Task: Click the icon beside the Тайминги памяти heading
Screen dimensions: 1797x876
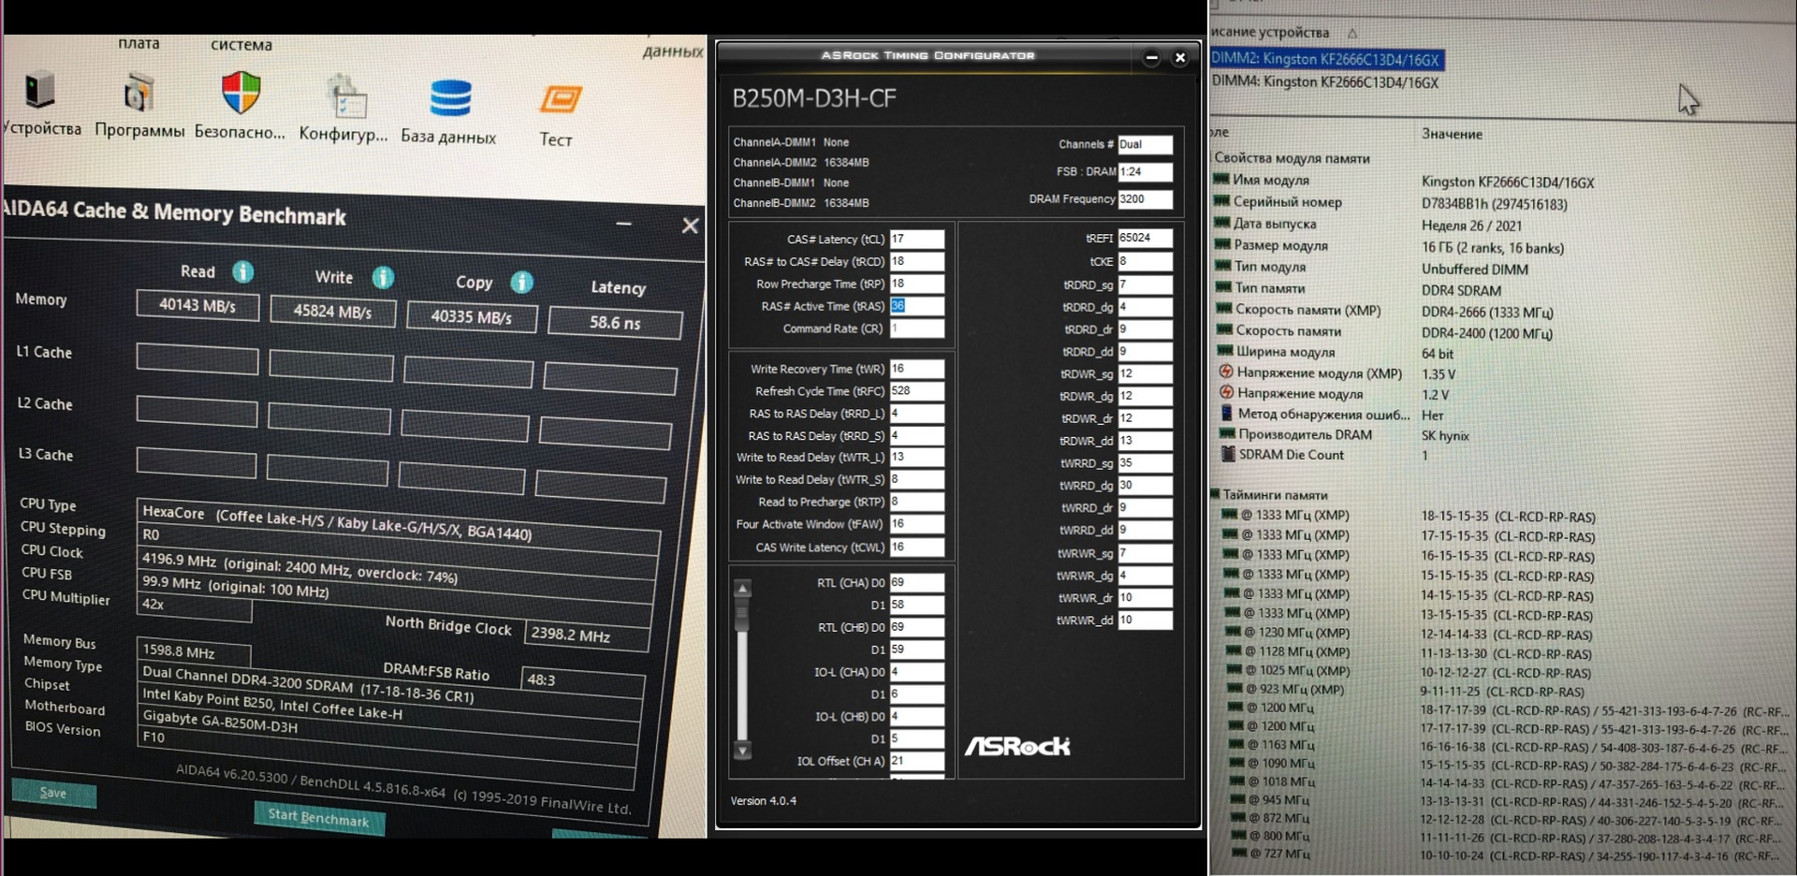Action: pos(1215,494)
